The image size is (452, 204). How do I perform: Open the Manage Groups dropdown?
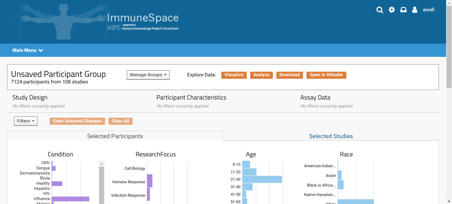148,75
